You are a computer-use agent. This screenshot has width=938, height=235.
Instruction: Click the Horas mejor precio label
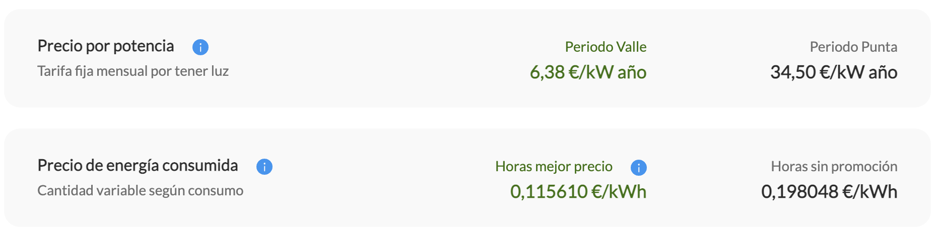pyautogui.click(x=554, y=167)
